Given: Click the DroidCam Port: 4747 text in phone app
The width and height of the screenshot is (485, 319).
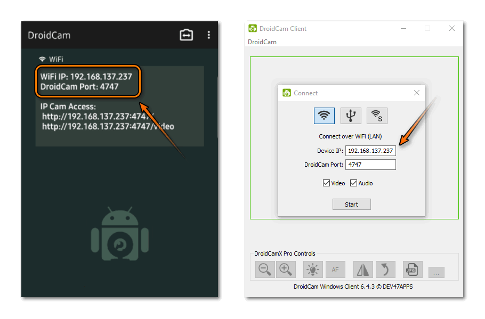Looking at the screenshot, I should point(79,87).
